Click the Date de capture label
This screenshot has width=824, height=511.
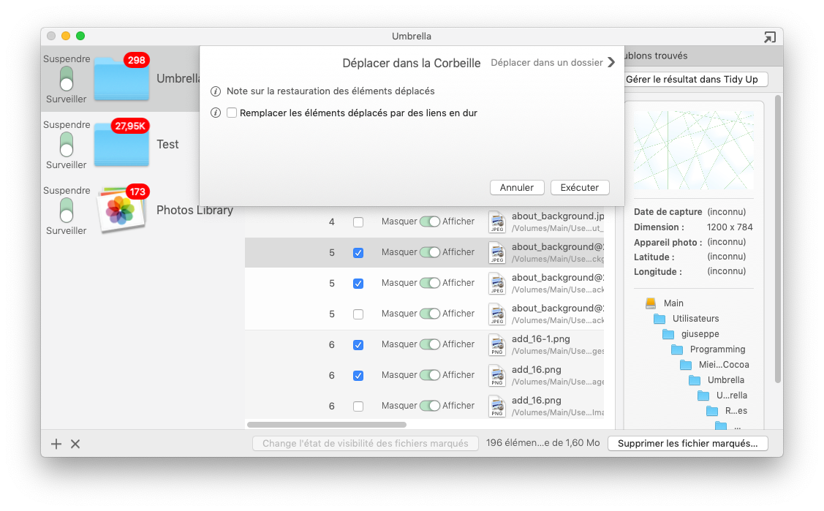[x=668, y=212]
